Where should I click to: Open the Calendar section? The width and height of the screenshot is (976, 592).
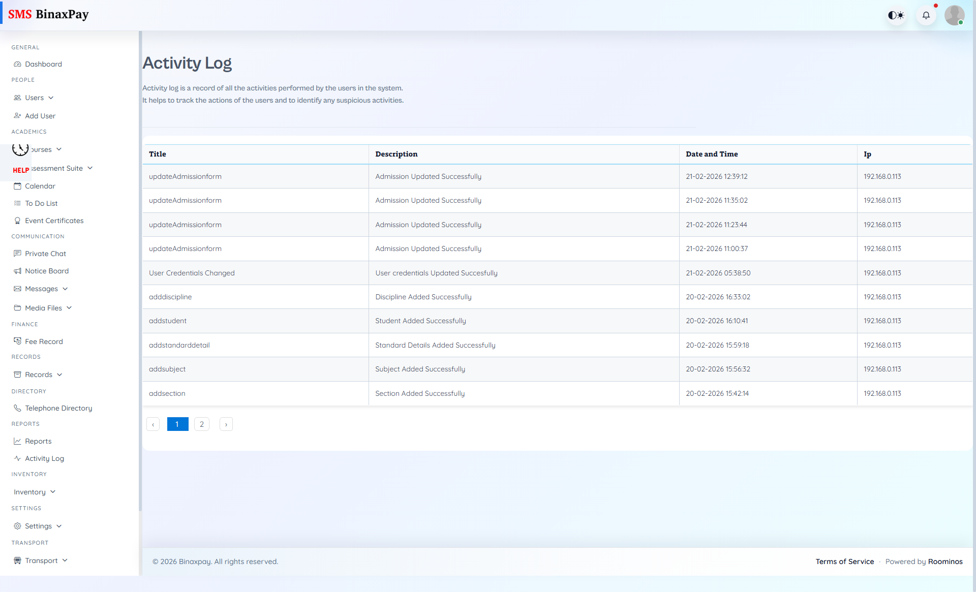click(40, 186)
